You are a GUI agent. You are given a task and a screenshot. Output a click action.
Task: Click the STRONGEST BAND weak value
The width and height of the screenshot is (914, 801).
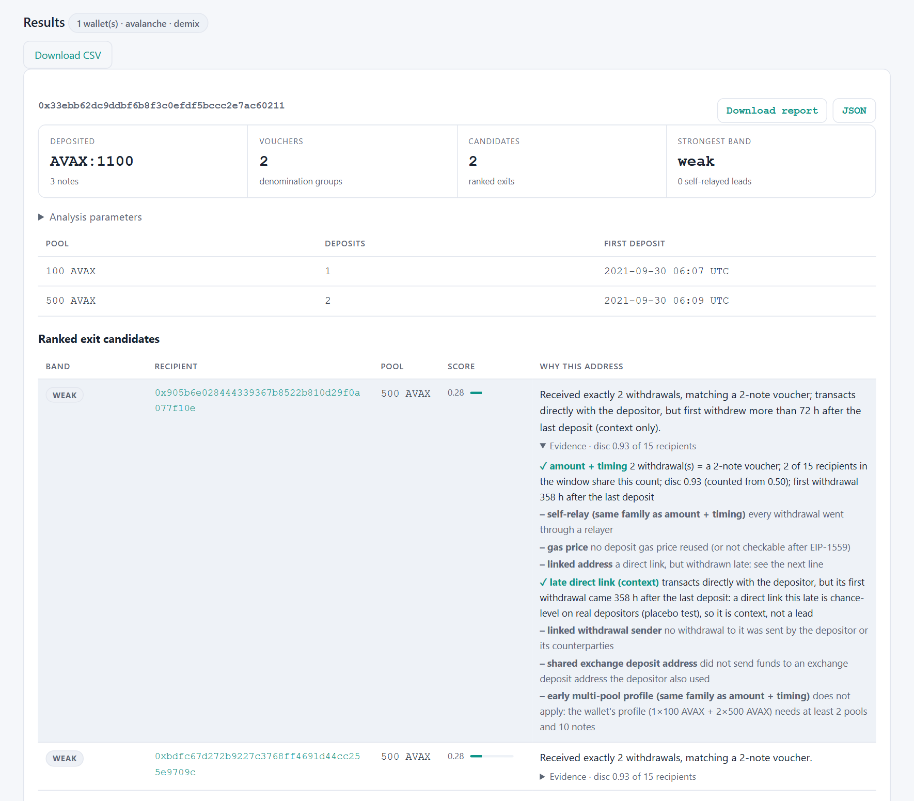pyautogui.click(x=696, y=161)
